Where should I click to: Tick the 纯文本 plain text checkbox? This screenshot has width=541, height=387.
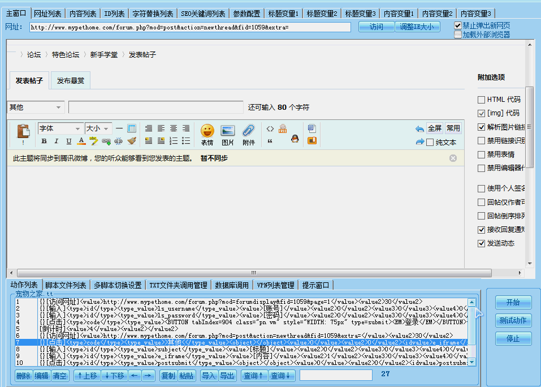430,142
